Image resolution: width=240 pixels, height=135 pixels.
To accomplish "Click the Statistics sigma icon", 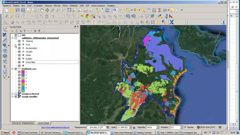I will 159,10.
